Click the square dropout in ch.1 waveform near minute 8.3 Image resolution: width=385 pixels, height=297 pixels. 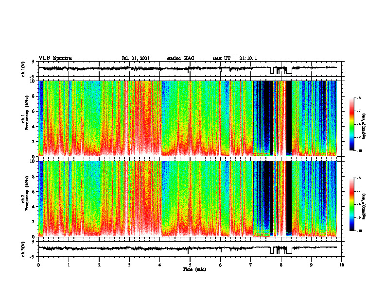click(x=289, y=71)
